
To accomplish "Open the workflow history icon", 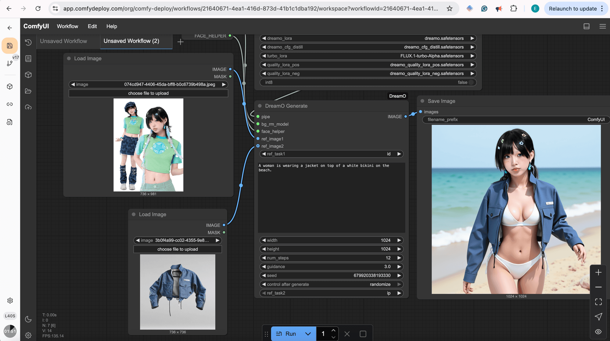I will click(x=28, y=42).
